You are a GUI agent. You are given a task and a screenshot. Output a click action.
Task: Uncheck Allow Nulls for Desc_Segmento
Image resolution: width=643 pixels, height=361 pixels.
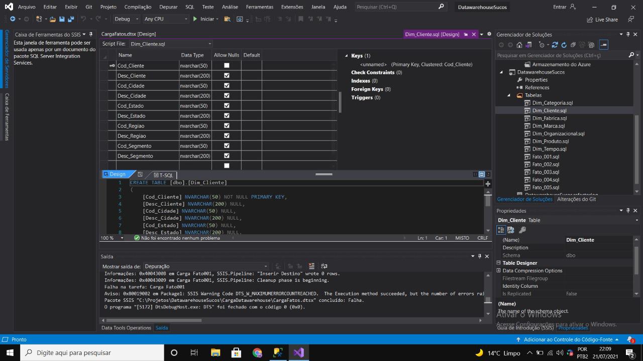[x=227, y=155]
